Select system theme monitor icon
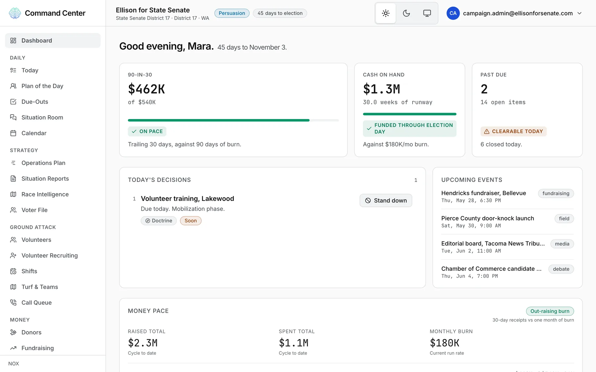The width and height of the screenshot is (596, 372). point(427,13)
